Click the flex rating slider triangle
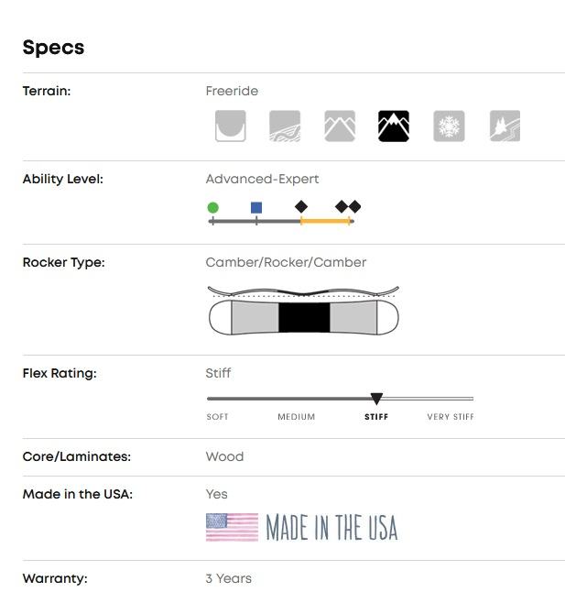The width and height of the screenshot is (565, 614). 376,399
